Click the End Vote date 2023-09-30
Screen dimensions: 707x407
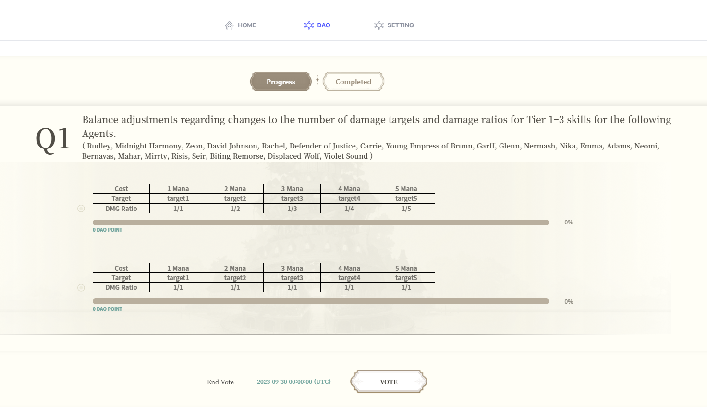(293, 382)
